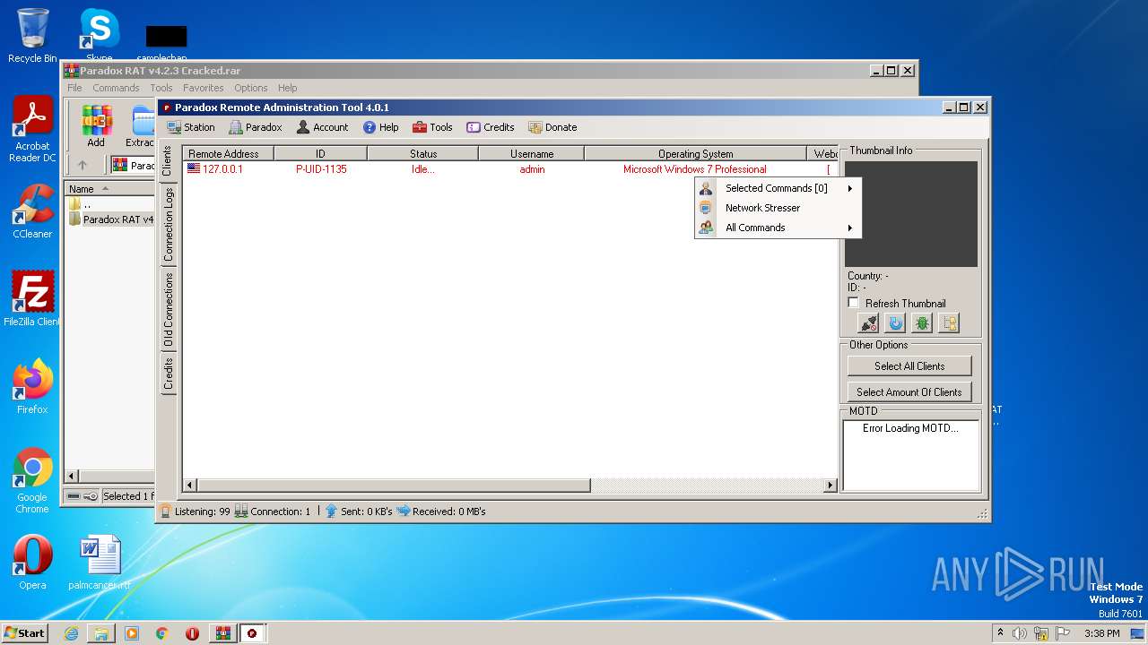Click the up-folder arrow in WinRAR
The height and width of the screenshot is (645, 1148).
pos(82,165)
